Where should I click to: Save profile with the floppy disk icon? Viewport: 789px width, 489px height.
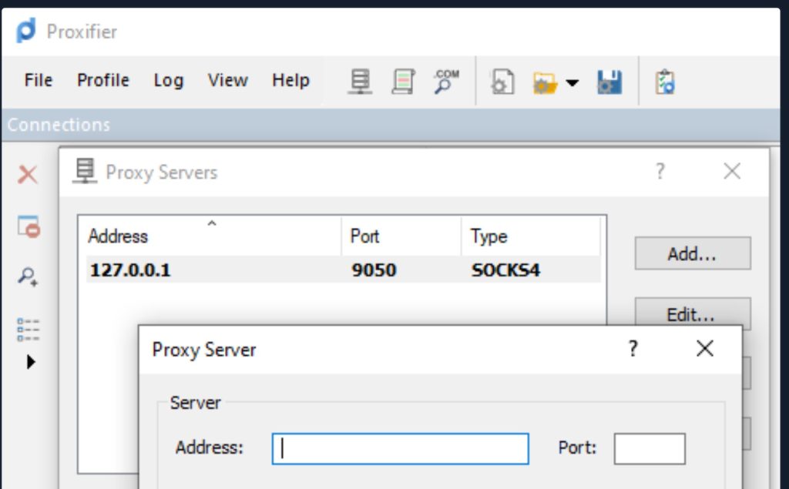pyautogui.click(x=609, y=82)
